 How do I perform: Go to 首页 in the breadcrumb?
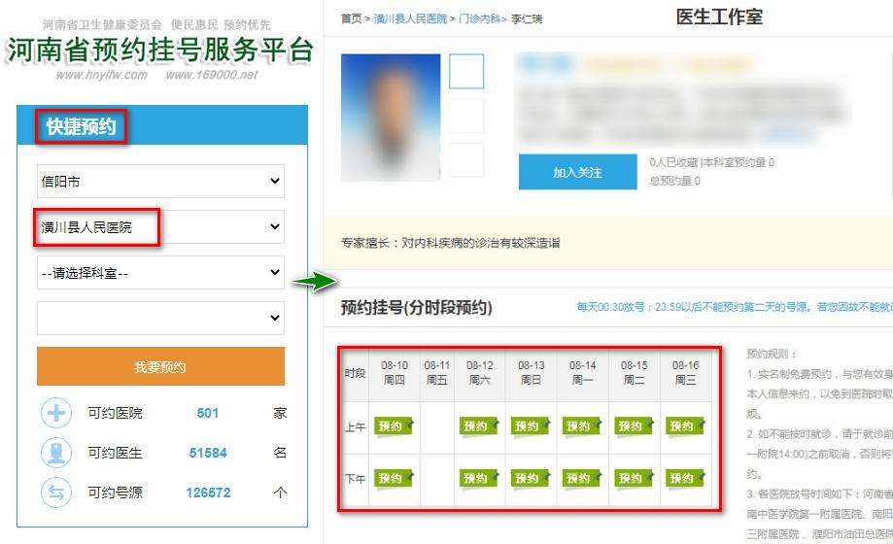pos(351,18)
